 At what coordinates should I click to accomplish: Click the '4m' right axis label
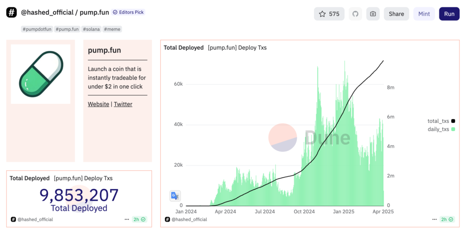(x=390, y=147)
